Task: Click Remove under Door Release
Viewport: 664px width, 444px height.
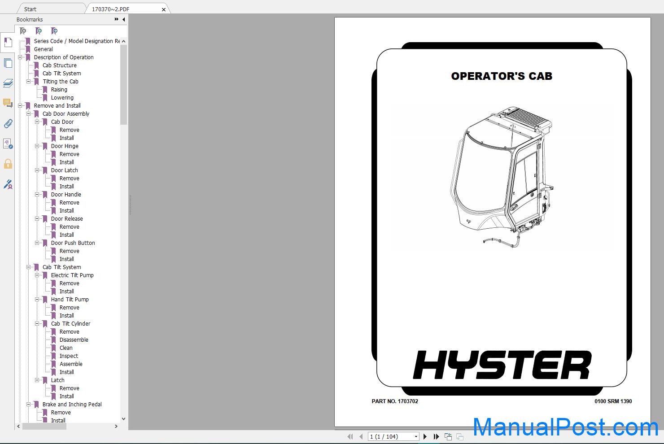Action: point(69,227)
